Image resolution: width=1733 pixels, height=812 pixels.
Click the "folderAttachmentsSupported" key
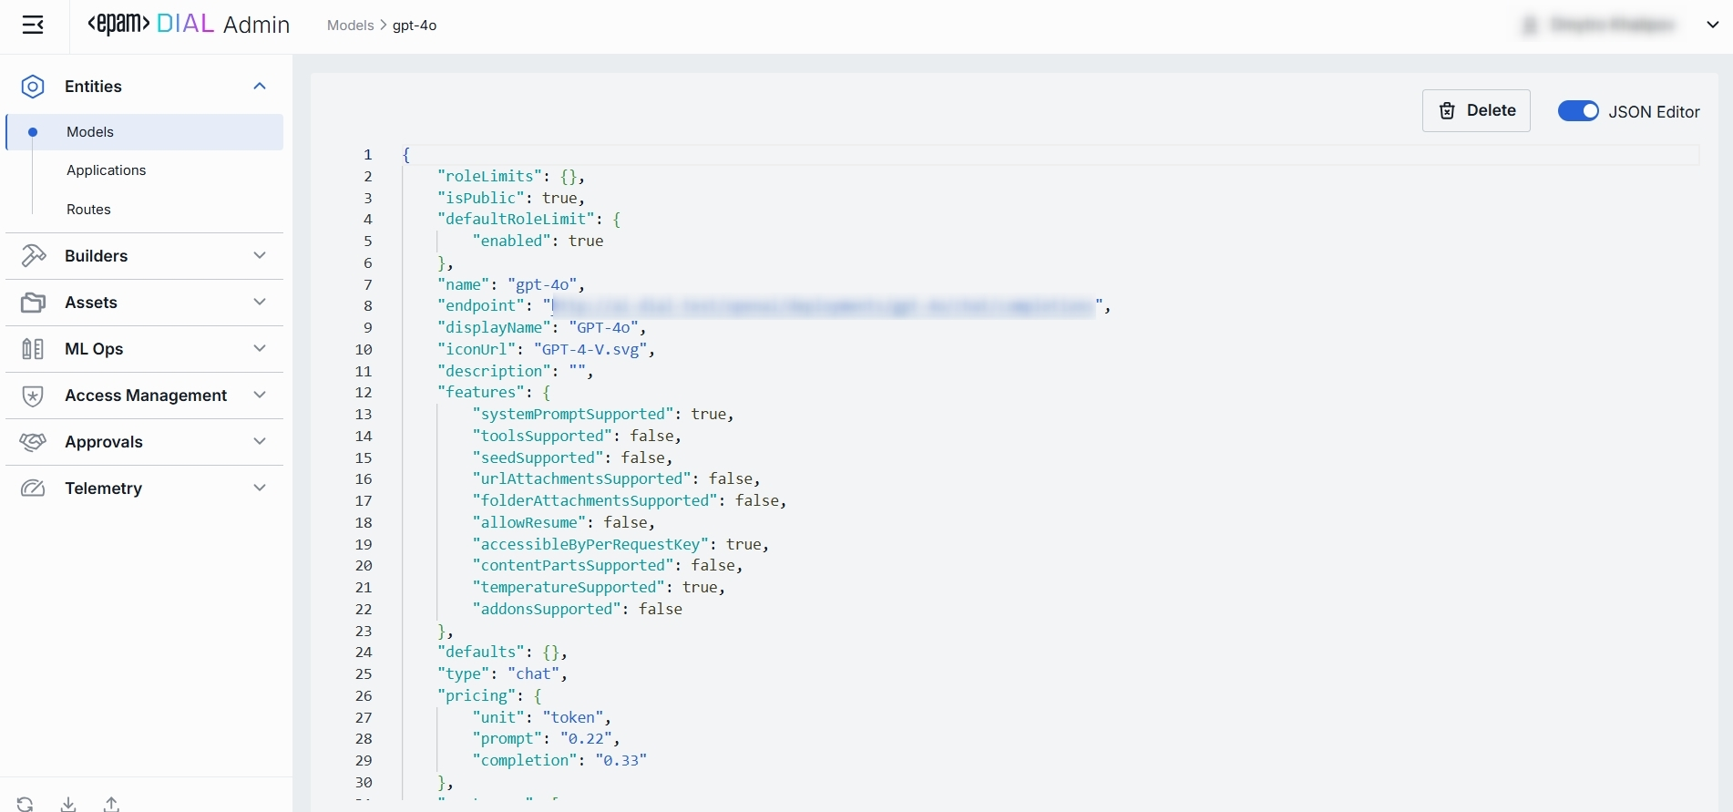pos(595,501)
